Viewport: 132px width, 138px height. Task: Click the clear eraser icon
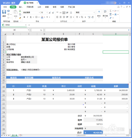pos(111,18)
